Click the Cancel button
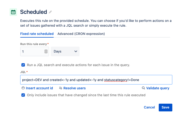The width and height of the screenshot is (188, 117). 149,107
